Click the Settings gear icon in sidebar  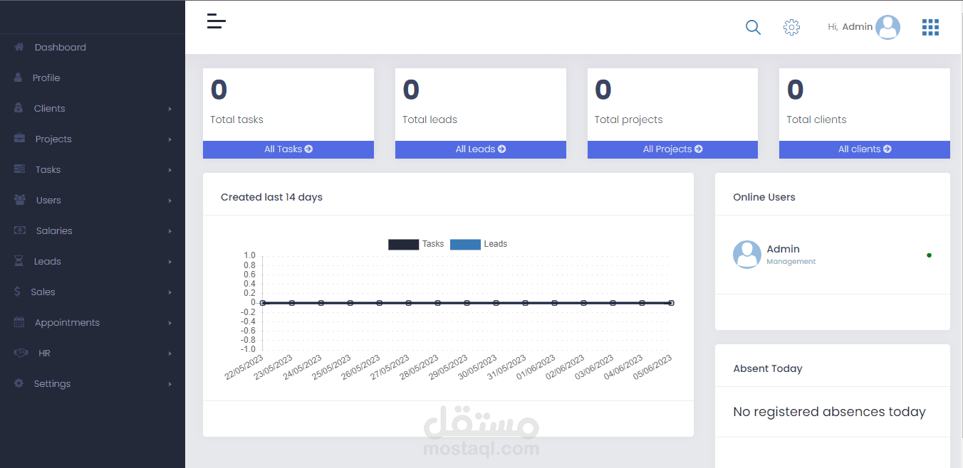pos(19,383)
